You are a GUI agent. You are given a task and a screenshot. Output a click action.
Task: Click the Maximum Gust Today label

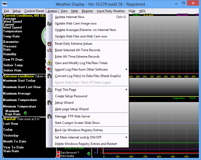pos(19,81)
